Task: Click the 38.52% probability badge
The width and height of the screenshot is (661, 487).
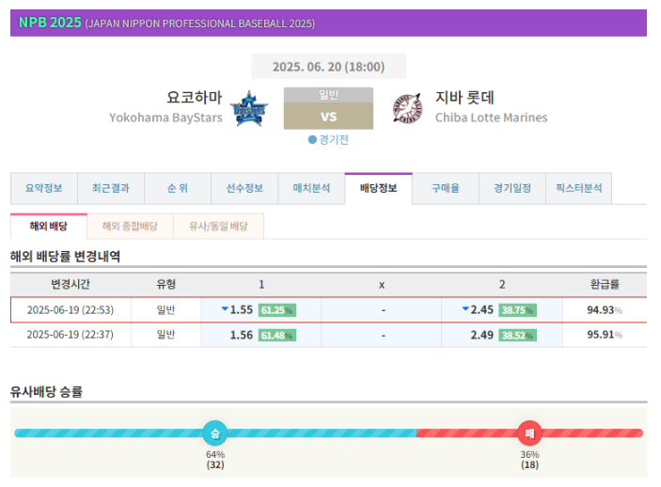Action: (518, 336)
